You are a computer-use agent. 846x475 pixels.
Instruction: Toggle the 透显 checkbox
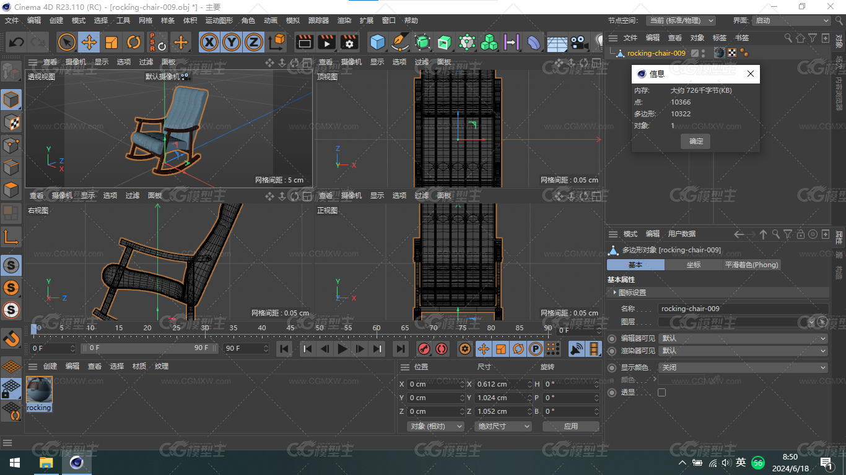pyautogui.click(x=661, y=392)
